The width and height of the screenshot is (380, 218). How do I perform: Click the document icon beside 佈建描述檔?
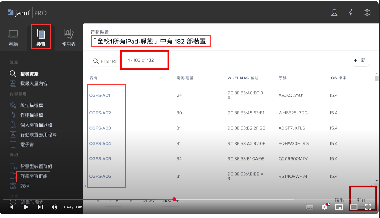click(x=13, y=115)
